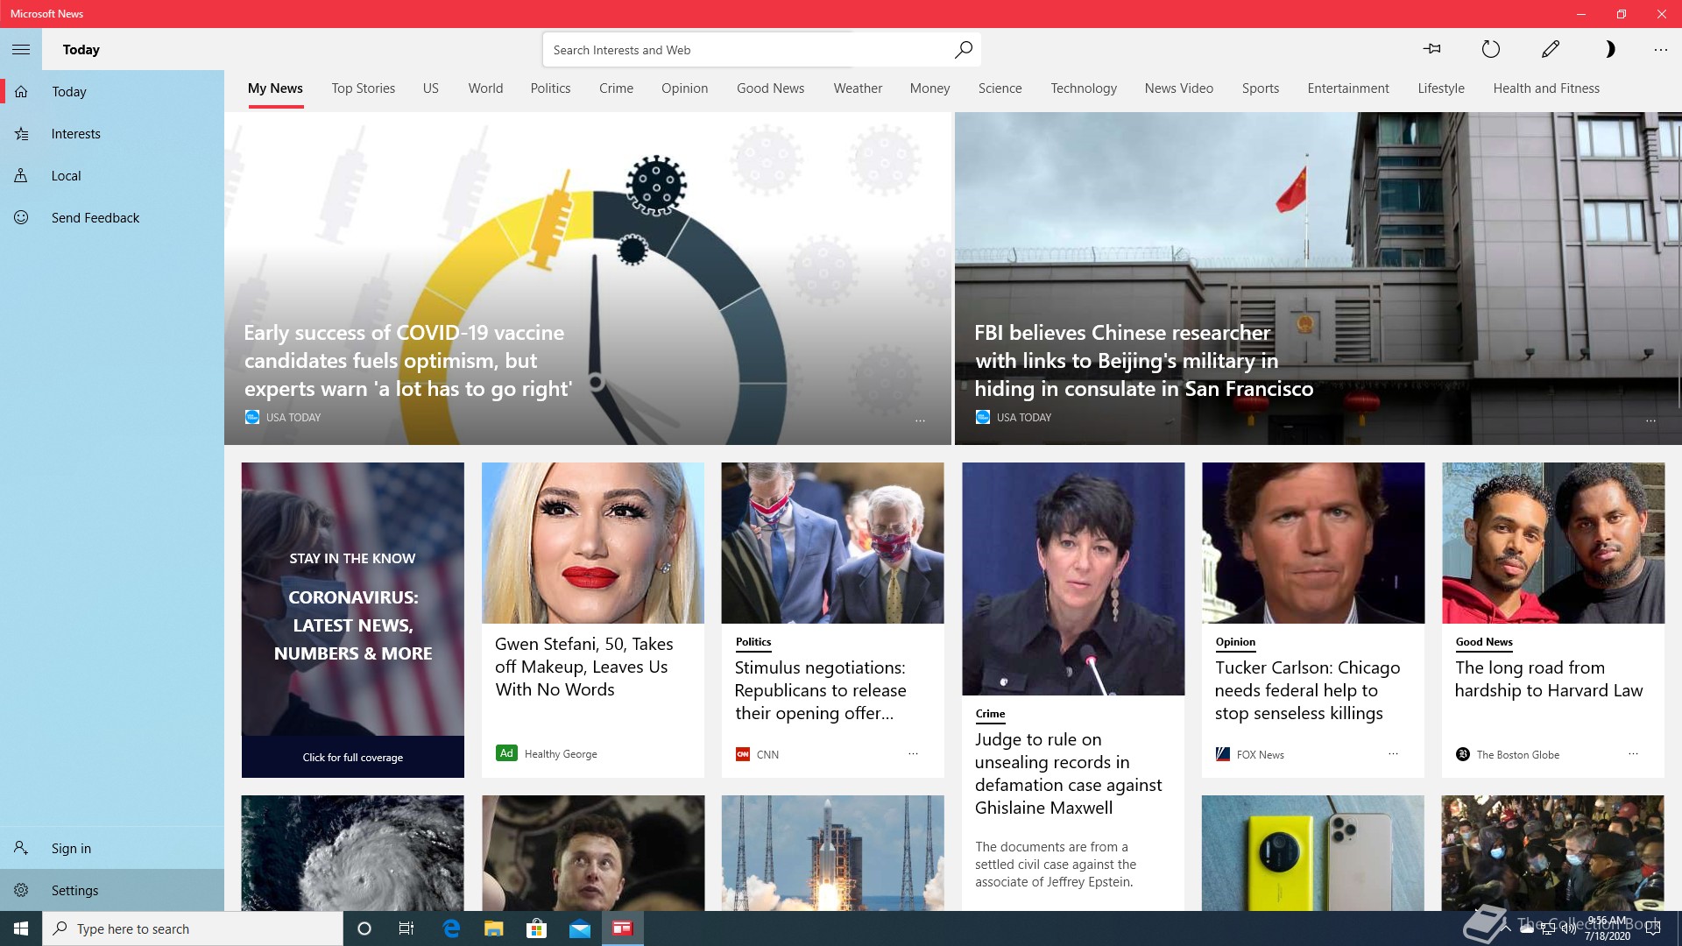The height and width of the screenshot is (946, 1682).
Task: Switch to the Technology tab
Action: coord(1084,88)
